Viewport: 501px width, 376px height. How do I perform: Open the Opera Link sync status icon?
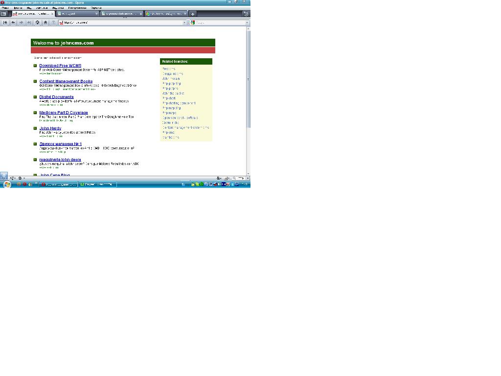click(12, 178)
